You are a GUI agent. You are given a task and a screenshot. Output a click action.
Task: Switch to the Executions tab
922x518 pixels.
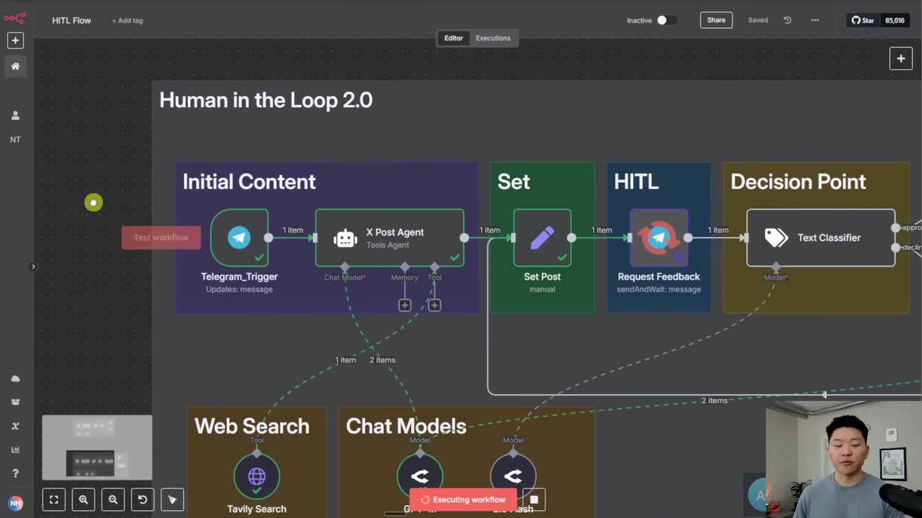493,38
